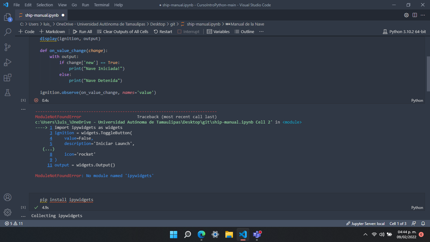
Task: Click breadcrumb Manual de la Nave
Action: (245, 24)
